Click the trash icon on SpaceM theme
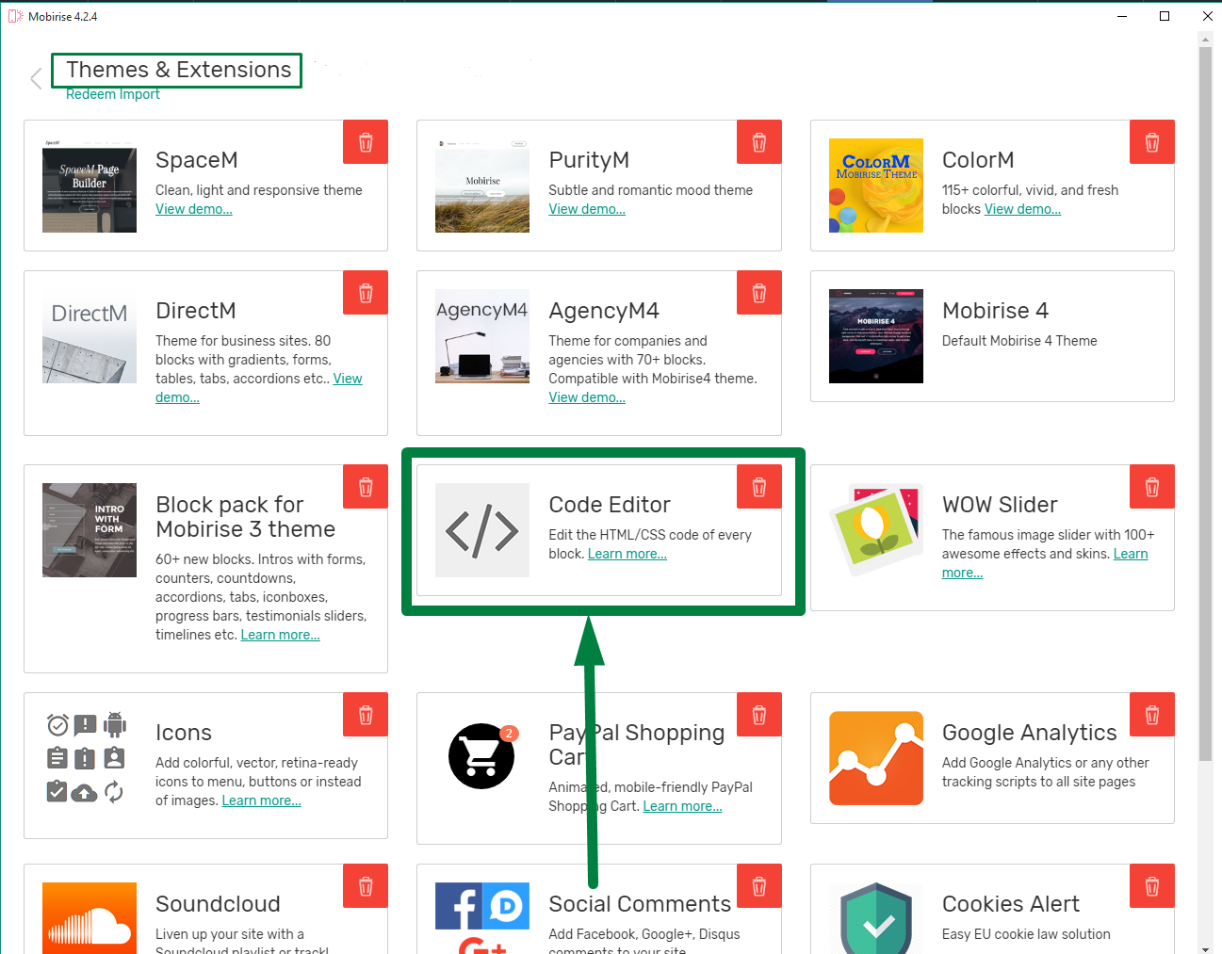Image resolution: width=1222 pixels, height=954 pixels. (x=365, y=141)
